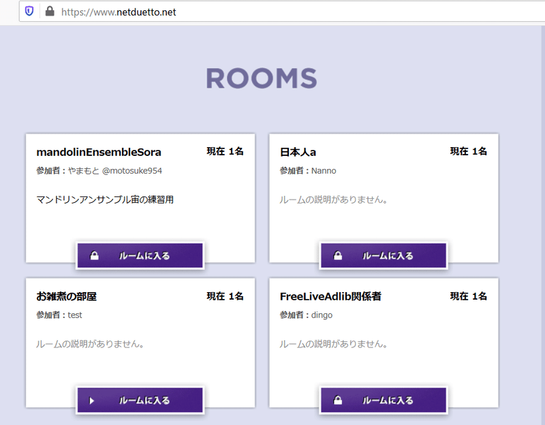The image size is (545, 425).
Task: Click the 日本人a room title
Action: pos(298,152)
